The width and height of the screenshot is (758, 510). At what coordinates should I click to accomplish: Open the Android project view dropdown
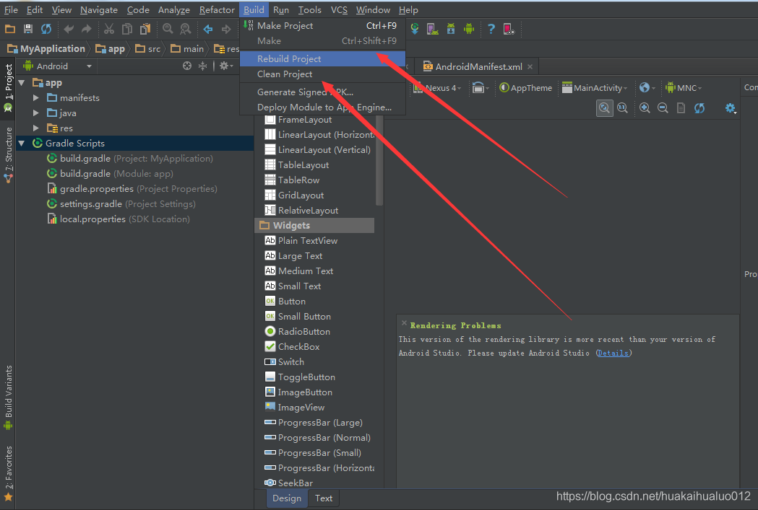click(x=58, y=66)
